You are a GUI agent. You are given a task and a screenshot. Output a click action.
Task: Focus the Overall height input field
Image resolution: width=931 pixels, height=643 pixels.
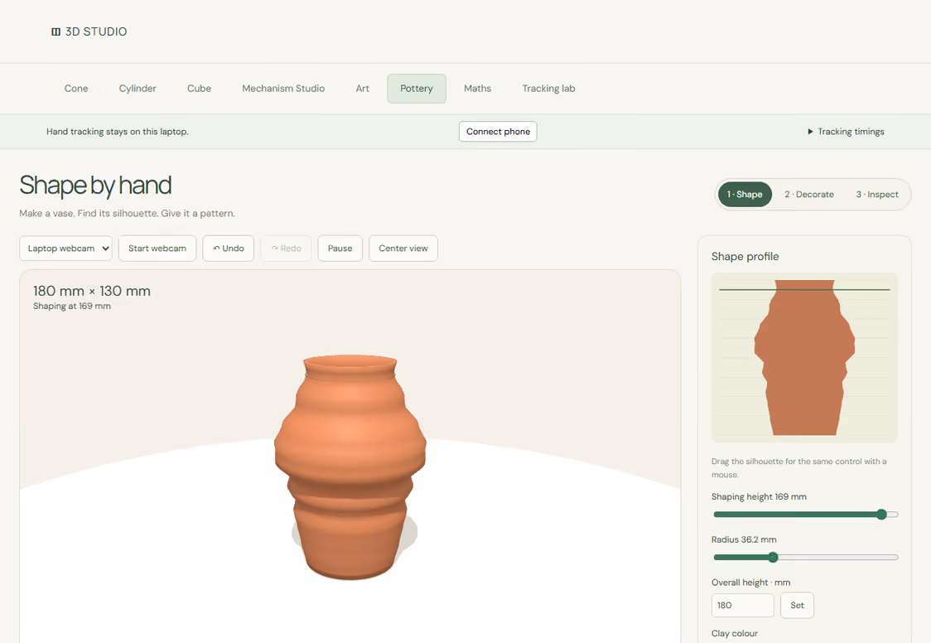742,605
